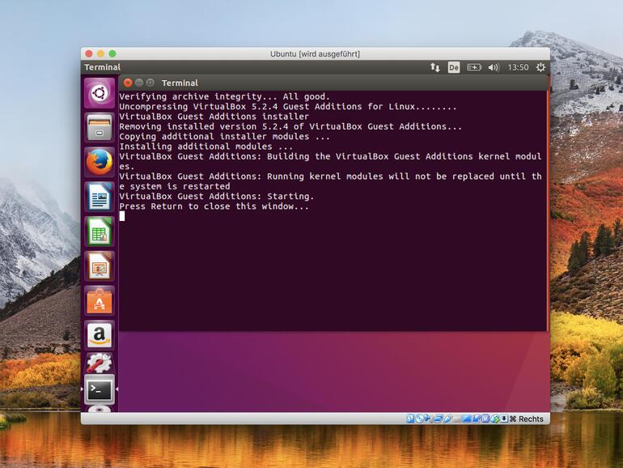Launch Firefox from the Ubuntu launcher
The image size is (623, 468).
(x=100, y=162)
